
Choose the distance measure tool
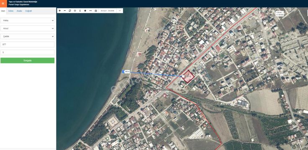tap(90, 11)
